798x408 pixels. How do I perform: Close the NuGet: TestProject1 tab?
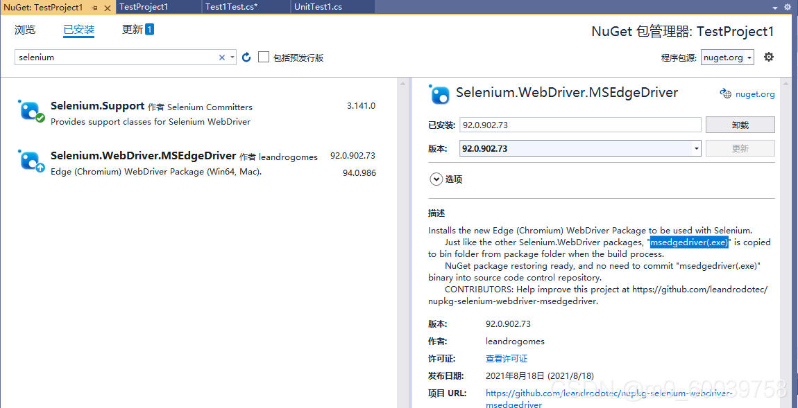click(107, 8)
